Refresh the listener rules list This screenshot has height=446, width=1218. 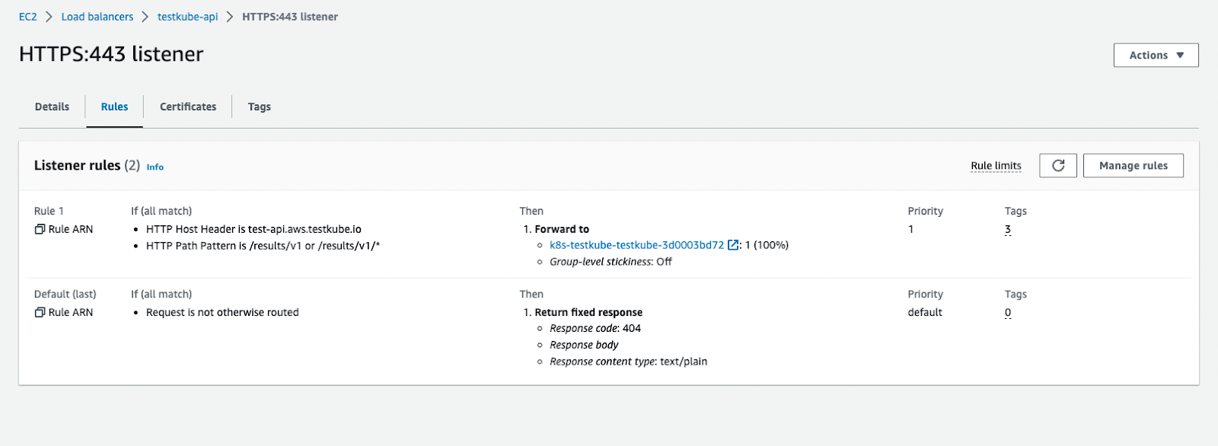(1057, 165)
